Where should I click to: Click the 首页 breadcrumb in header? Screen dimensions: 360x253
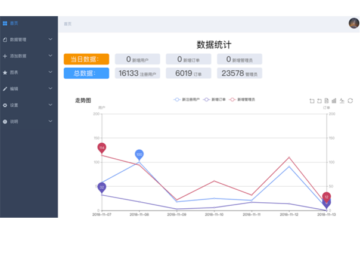[68, 24]
